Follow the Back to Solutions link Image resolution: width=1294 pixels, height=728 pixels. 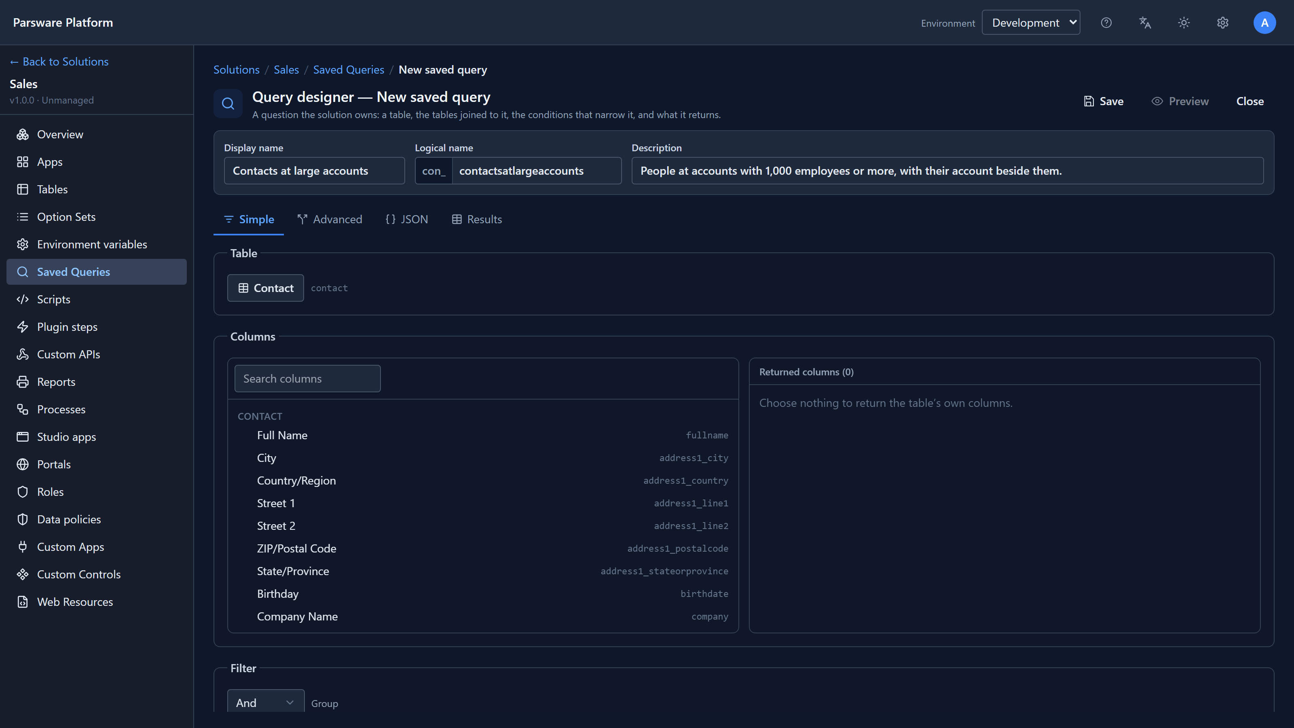coord(59,61)
